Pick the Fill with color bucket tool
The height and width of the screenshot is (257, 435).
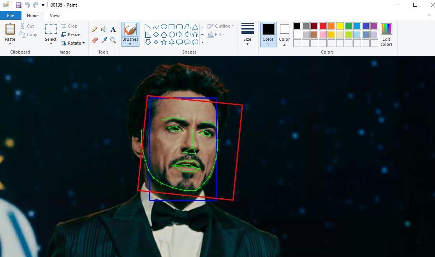point(104,30)
